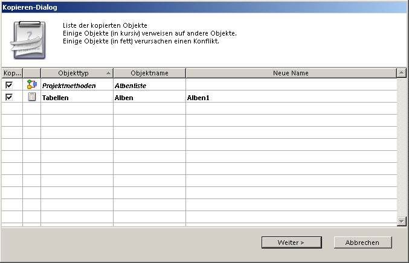
Task: Click the clipboard icon in the dialog header
Action: click(25, 40)
